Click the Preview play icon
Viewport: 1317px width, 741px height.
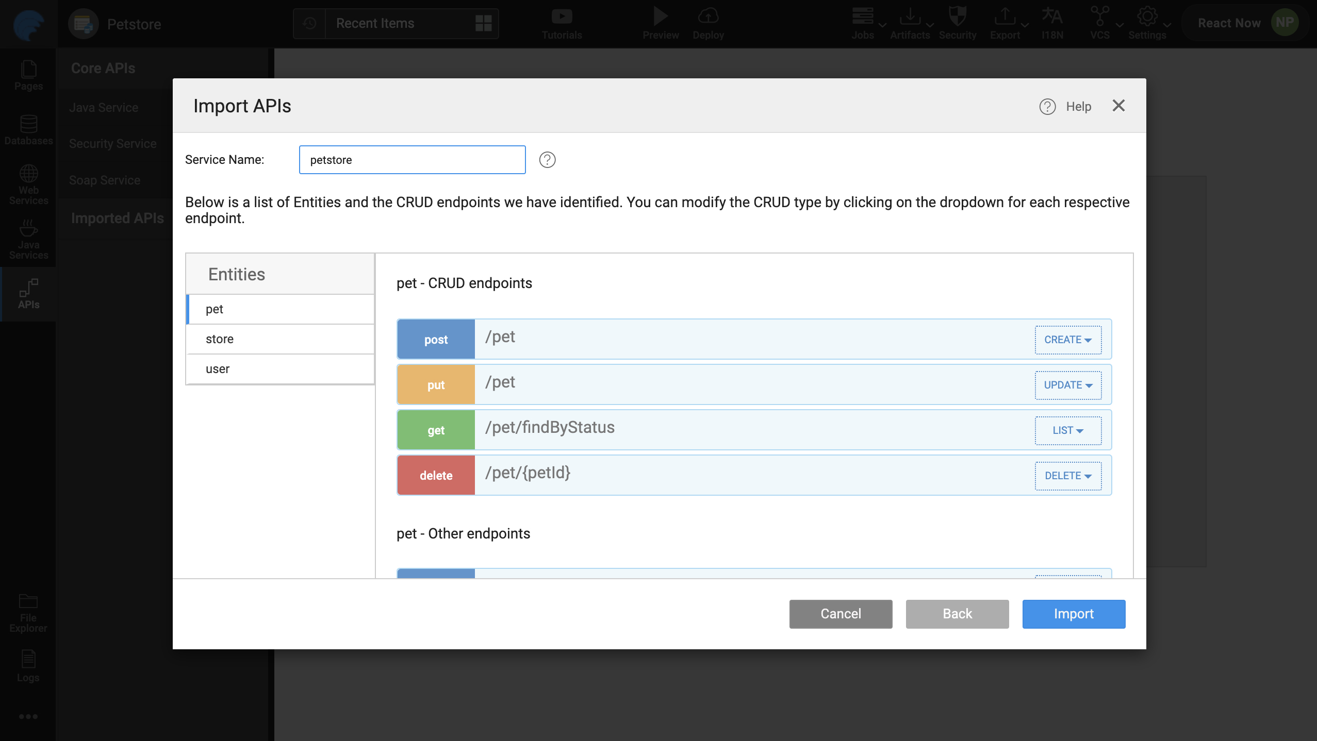[661, 16]
